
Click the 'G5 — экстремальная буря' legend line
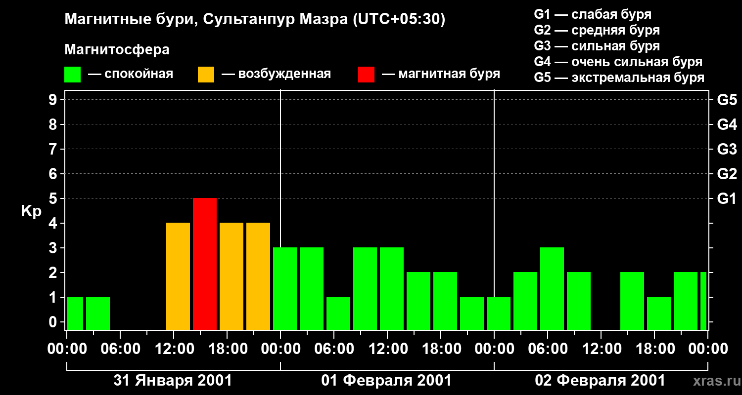point(619,78)
